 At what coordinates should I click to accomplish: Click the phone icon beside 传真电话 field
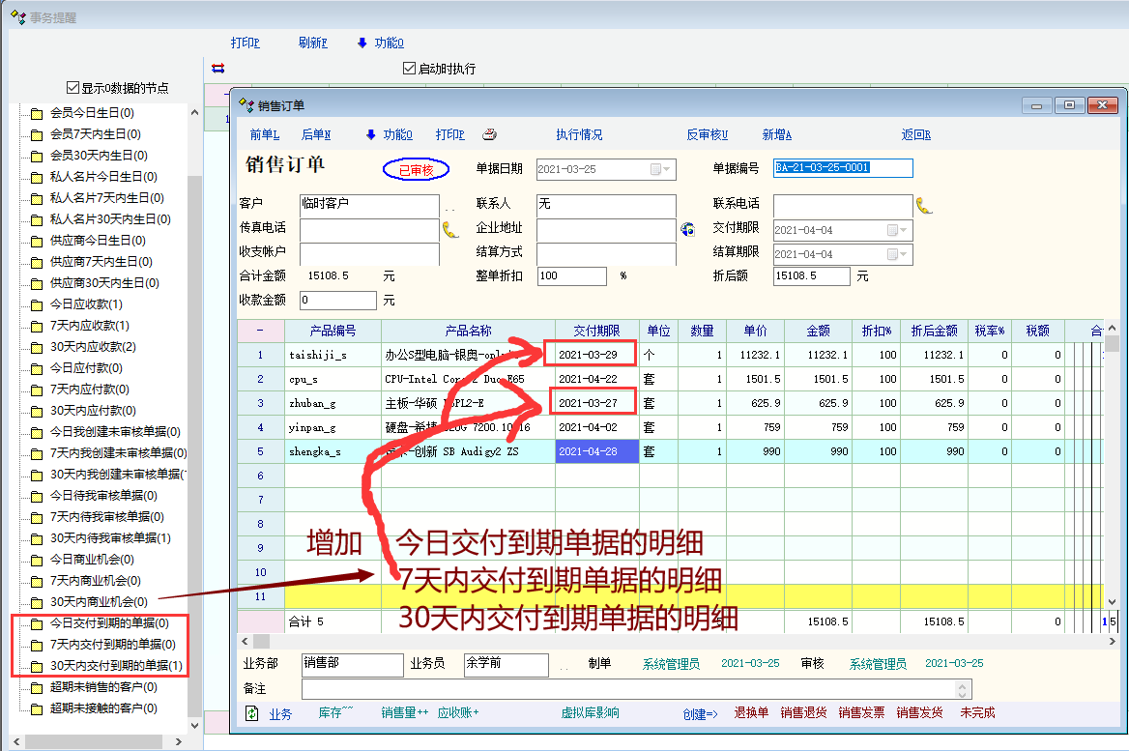point(450,230)
